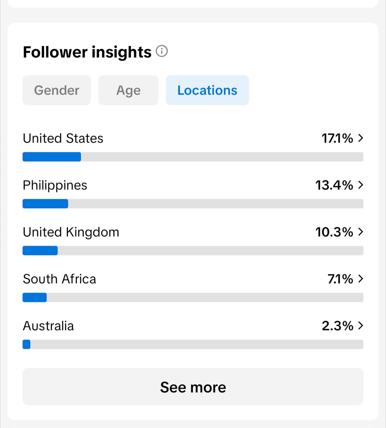Open the United States location row
Viewport: 386px width, 428px height.
193,147
